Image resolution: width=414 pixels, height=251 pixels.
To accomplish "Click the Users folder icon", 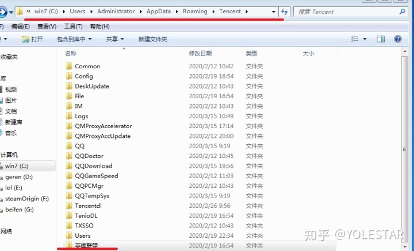I will pos(69,235).
